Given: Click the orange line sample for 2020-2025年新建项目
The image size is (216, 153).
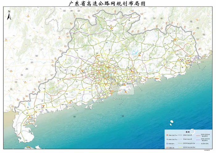Looking at the screenshot, I should [198, 136].
